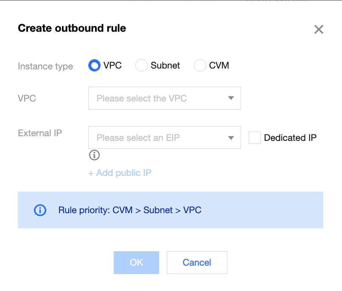Click the info icon below External IP

[94, 155]
